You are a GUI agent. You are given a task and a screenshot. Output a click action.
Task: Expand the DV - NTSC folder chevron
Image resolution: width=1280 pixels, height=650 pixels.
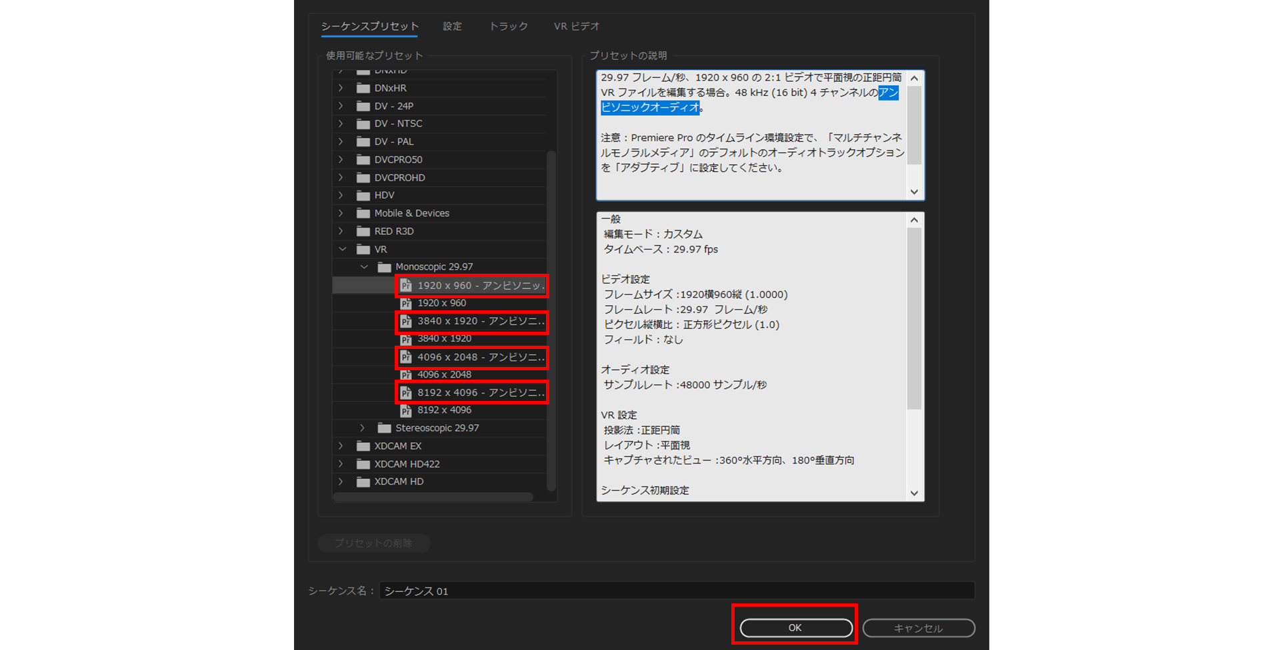[341, 124]
